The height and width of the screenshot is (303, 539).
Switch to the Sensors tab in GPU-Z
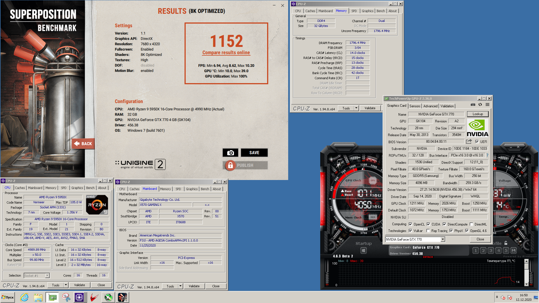(x=415, y=106)
